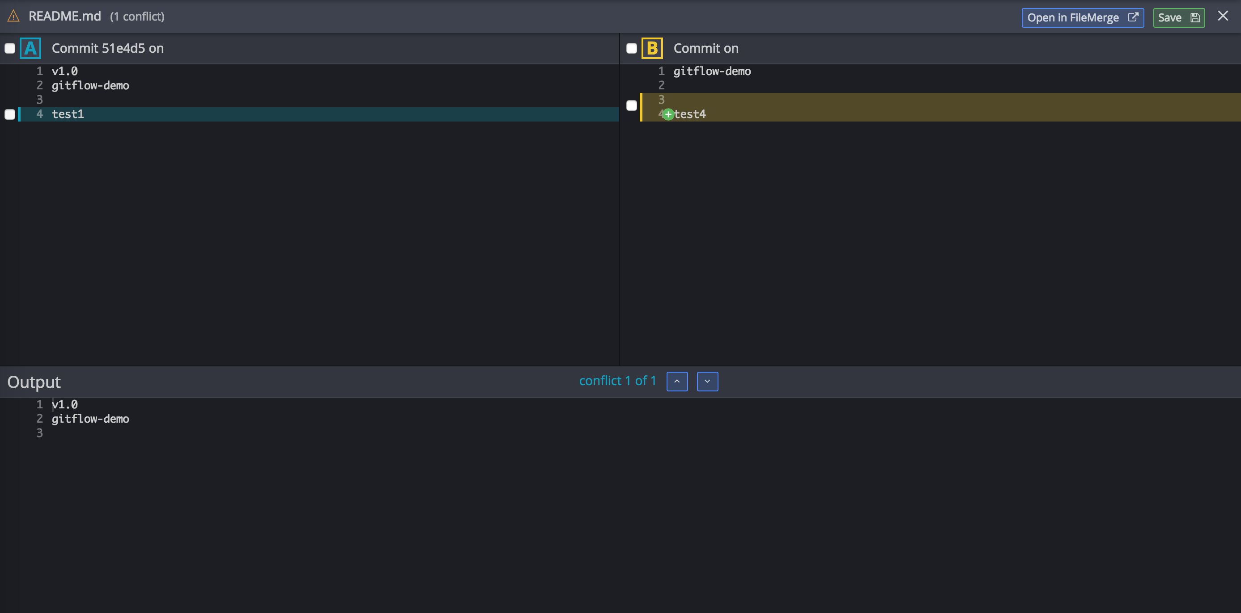Click the README.md file title
Viewport: 1241px width, 613px height.
click(65, 17)
